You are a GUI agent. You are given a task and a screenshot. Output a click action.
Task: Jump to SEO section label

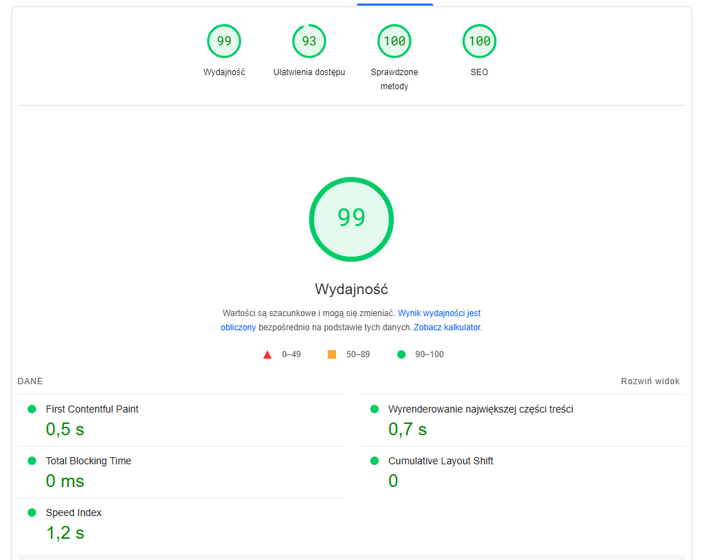coord(479,72)
